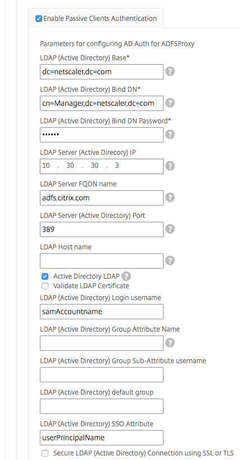Image resolution: width=240 pixels, height=460 pixels.
Task: Open help icon beside LDAP Host name
Action: pos(170,261)
